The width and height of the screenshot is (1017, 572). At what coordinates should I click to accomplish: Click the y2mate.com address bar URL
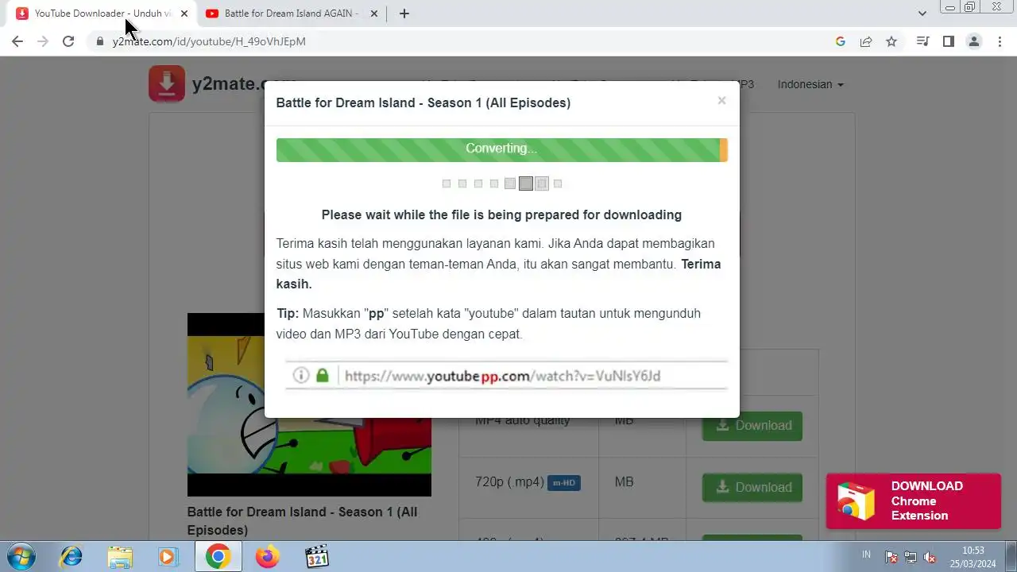(x=209, y=41)
